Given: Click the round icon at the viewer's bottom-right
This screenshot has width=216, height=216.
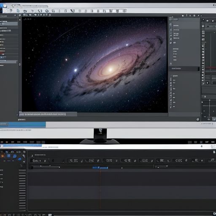Looking at the screenshot, I should 198,119.
